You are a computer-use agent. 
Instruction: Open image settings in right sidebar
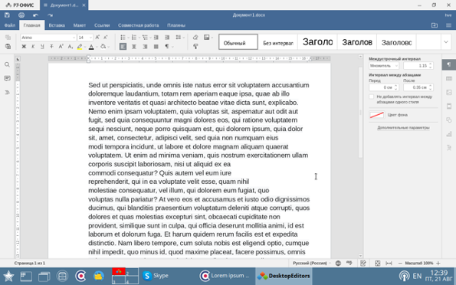(449, 93)
